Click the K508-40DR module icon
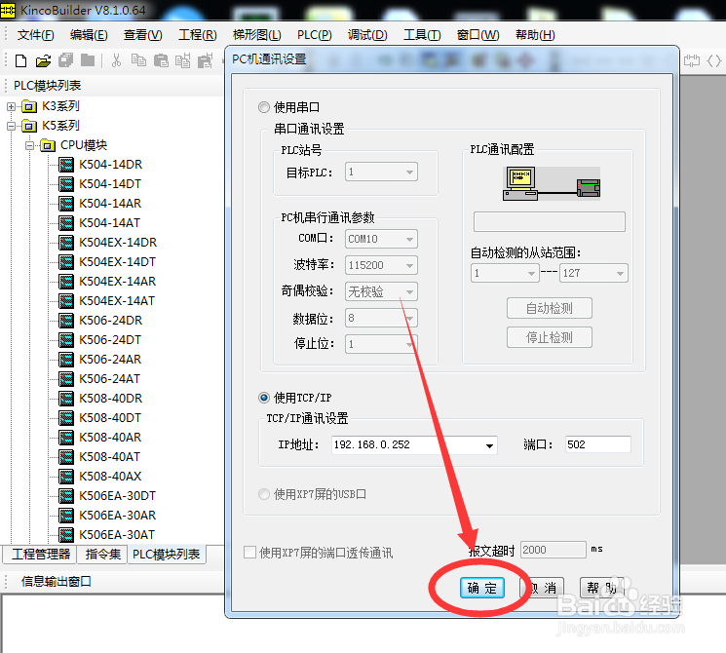 66,399
